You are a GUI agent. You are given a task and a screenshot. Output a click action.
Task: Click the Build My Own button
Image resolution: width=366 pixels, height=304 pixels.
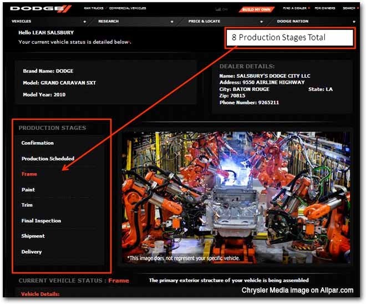[256, 9]
